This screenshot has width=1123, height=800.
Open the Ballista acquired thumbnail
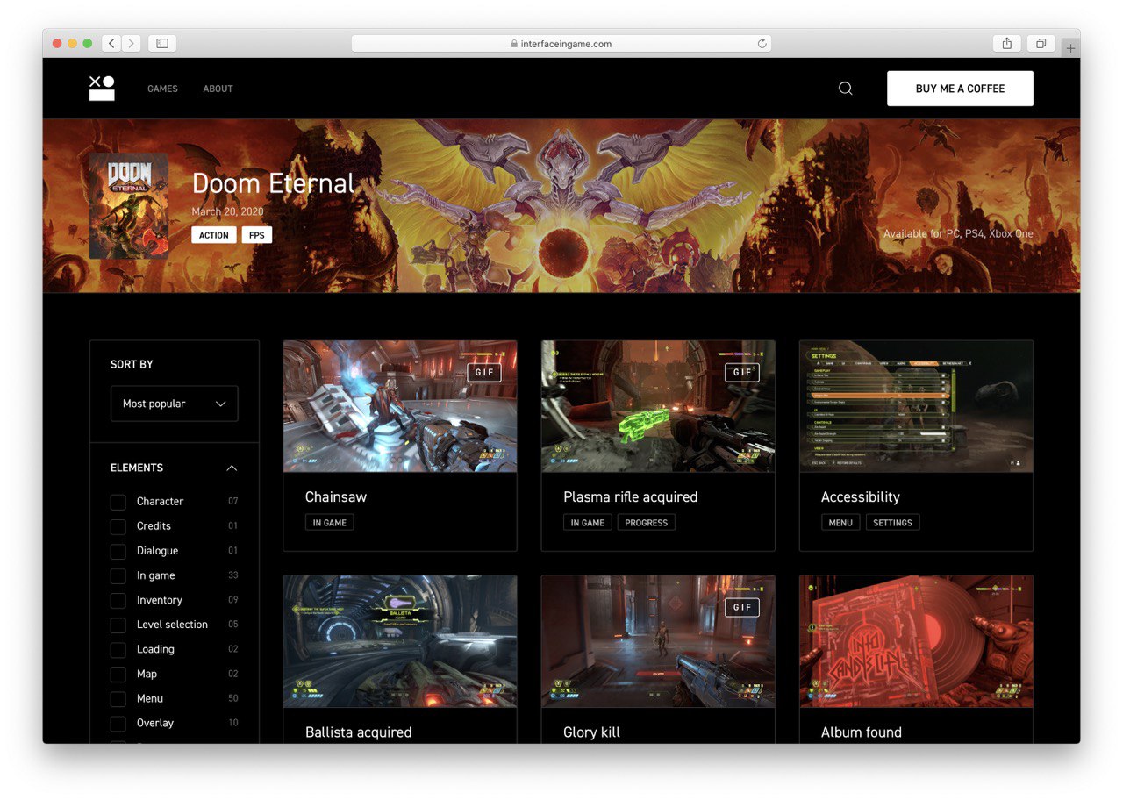[400, 641]
